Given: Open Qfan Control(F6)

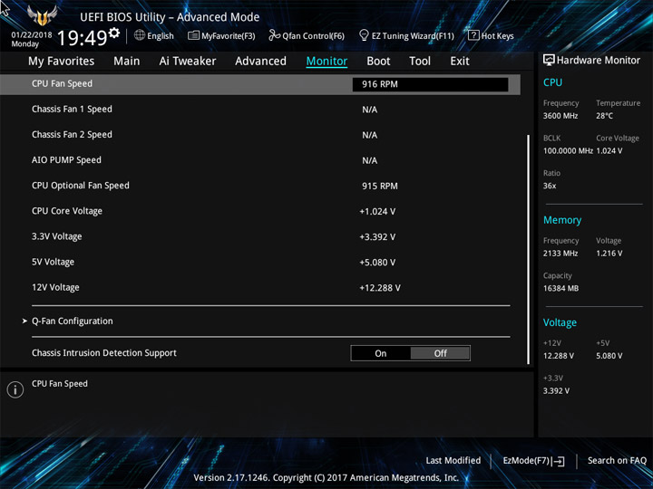Looking at the screenshot, I should [307, 35].
